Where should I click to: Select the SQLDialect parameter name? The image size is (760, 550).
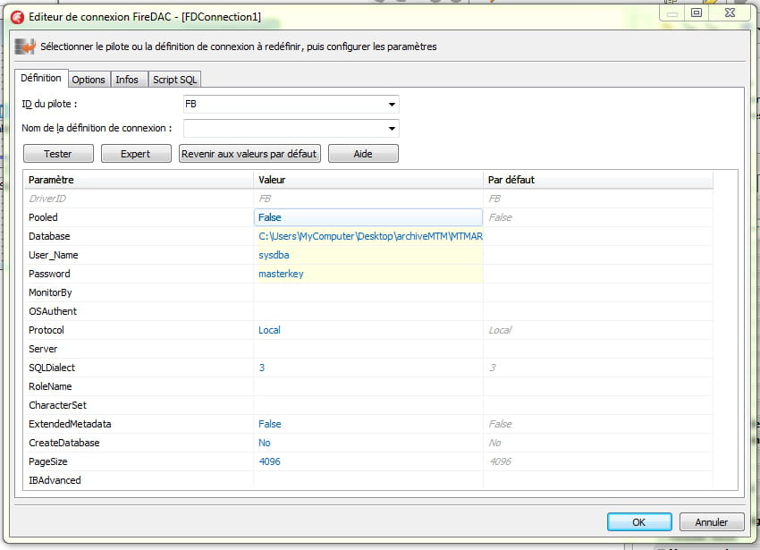pyautogui.click(x=52, y=368)
